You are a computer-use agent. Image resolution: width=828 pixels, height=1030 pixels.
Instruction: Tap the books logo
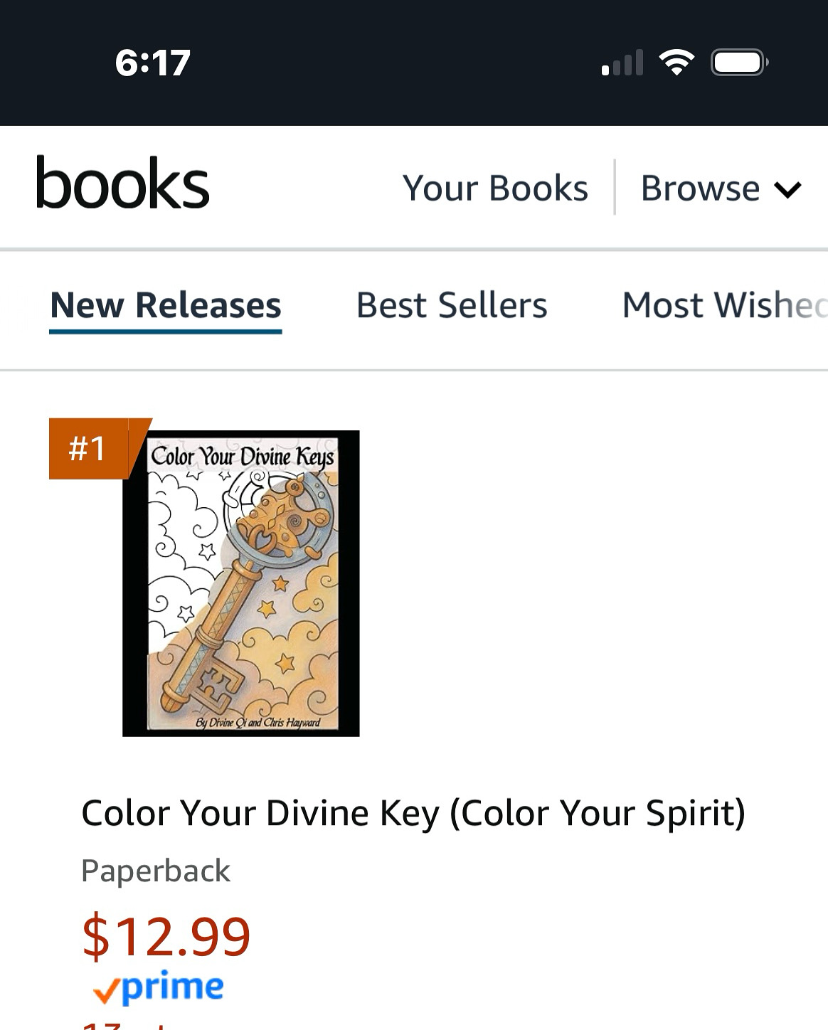click(122, 184)
